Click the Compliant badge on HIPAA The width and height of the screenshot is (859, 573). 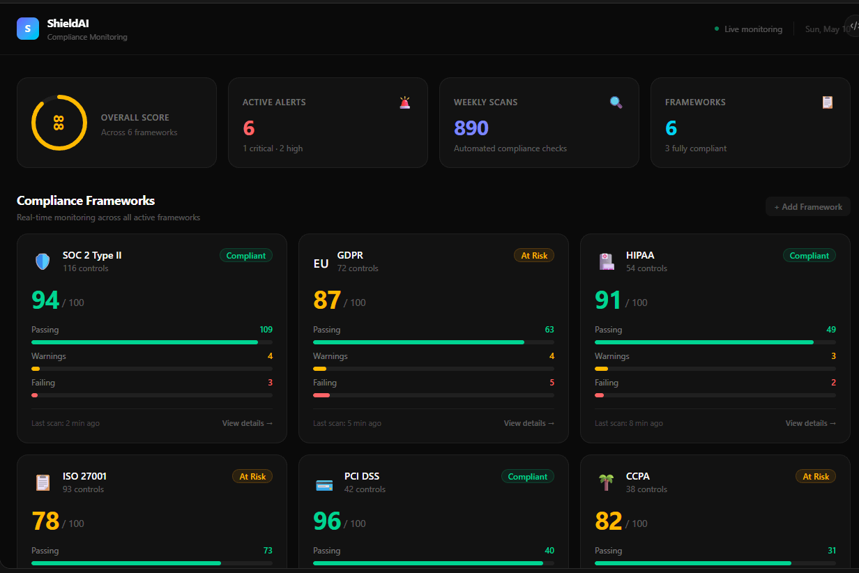tap(809, 256)
